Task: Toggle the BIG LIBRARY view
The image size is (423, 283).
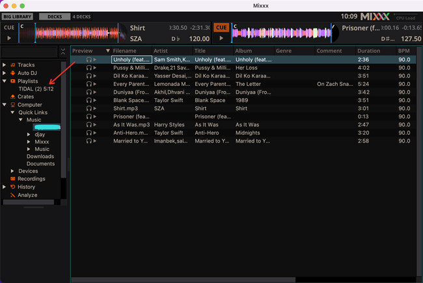Action: (x=18, y=17)
